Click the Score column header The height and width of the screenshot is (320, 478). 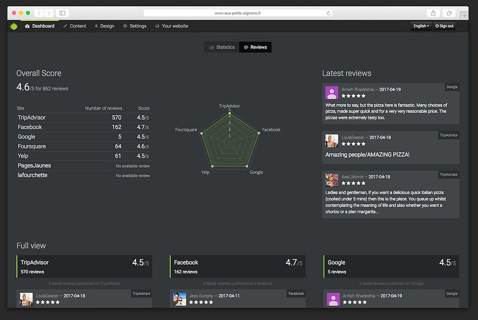(x=144, y=108)
